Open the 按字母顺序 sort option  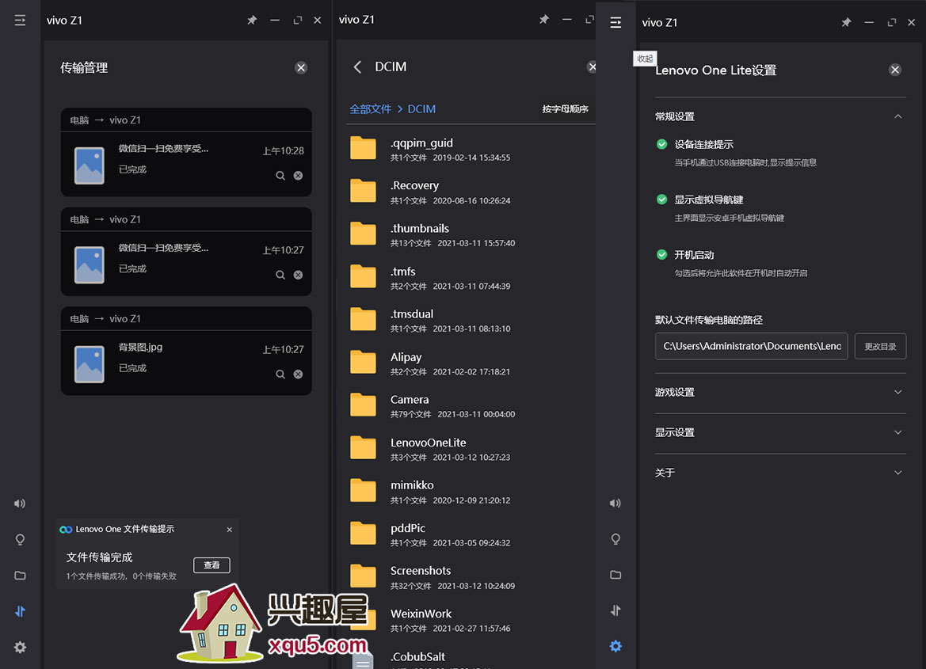565,109
